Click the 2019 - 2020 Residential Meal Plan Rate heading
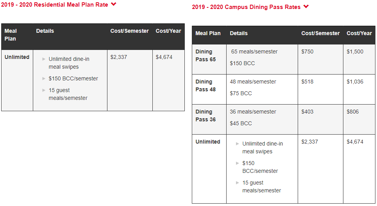 55,5
